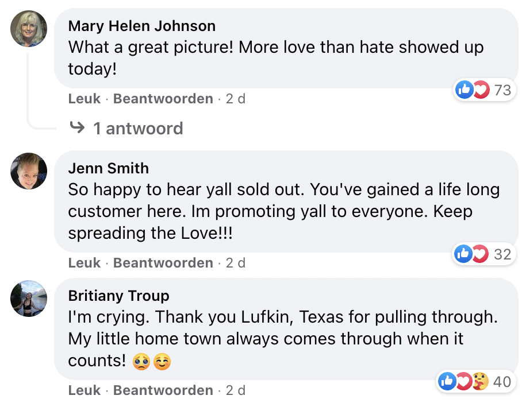The width and height of the screenshot is (522, 403).
Task: Click the reply arrow icon beside '1 antwoord'
Action: (76, 127)
